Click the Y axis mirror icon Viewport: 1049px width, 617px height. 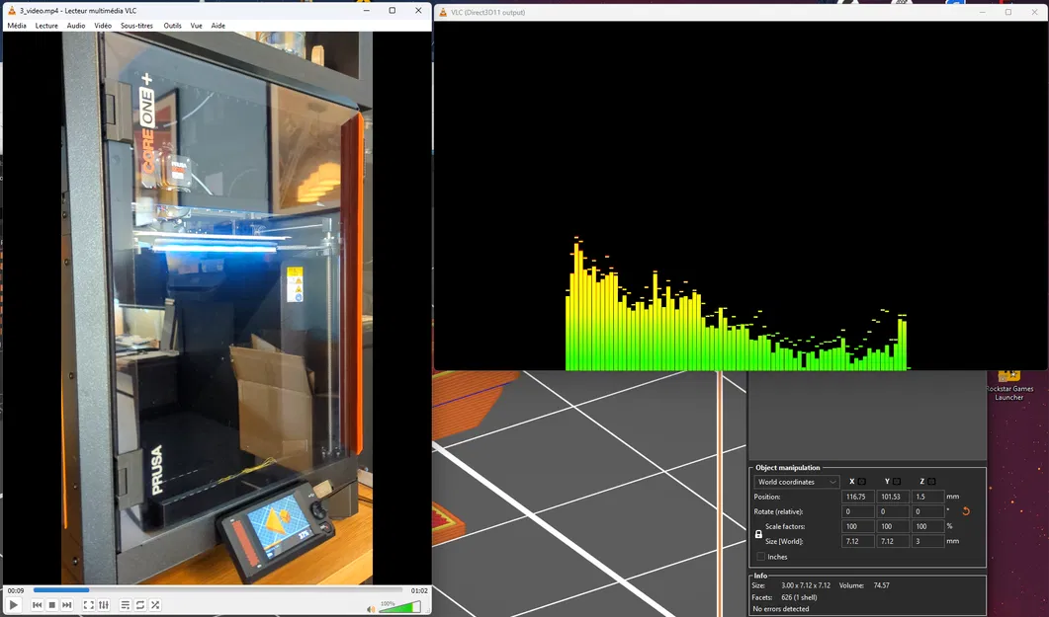(x=897, y=481)
